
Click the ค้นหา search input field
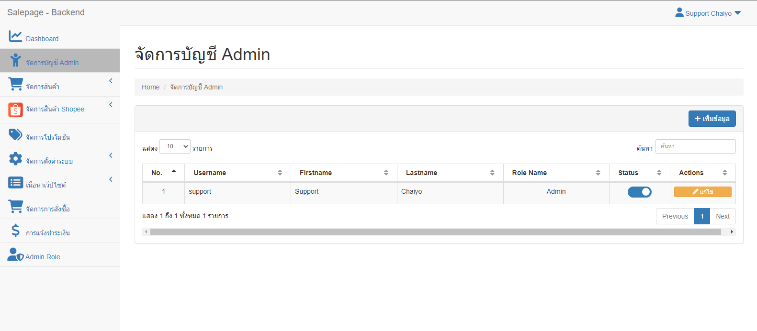[695, 146]
